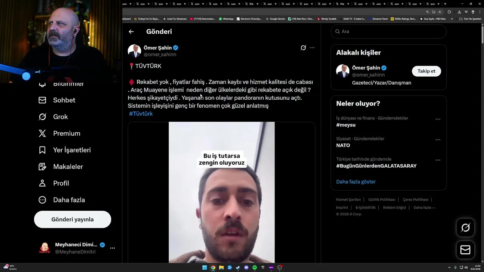Open the WhatsApp bookmark
This screenshot has width=484, height=272.
pyautogui.click(x=226, y=19)
